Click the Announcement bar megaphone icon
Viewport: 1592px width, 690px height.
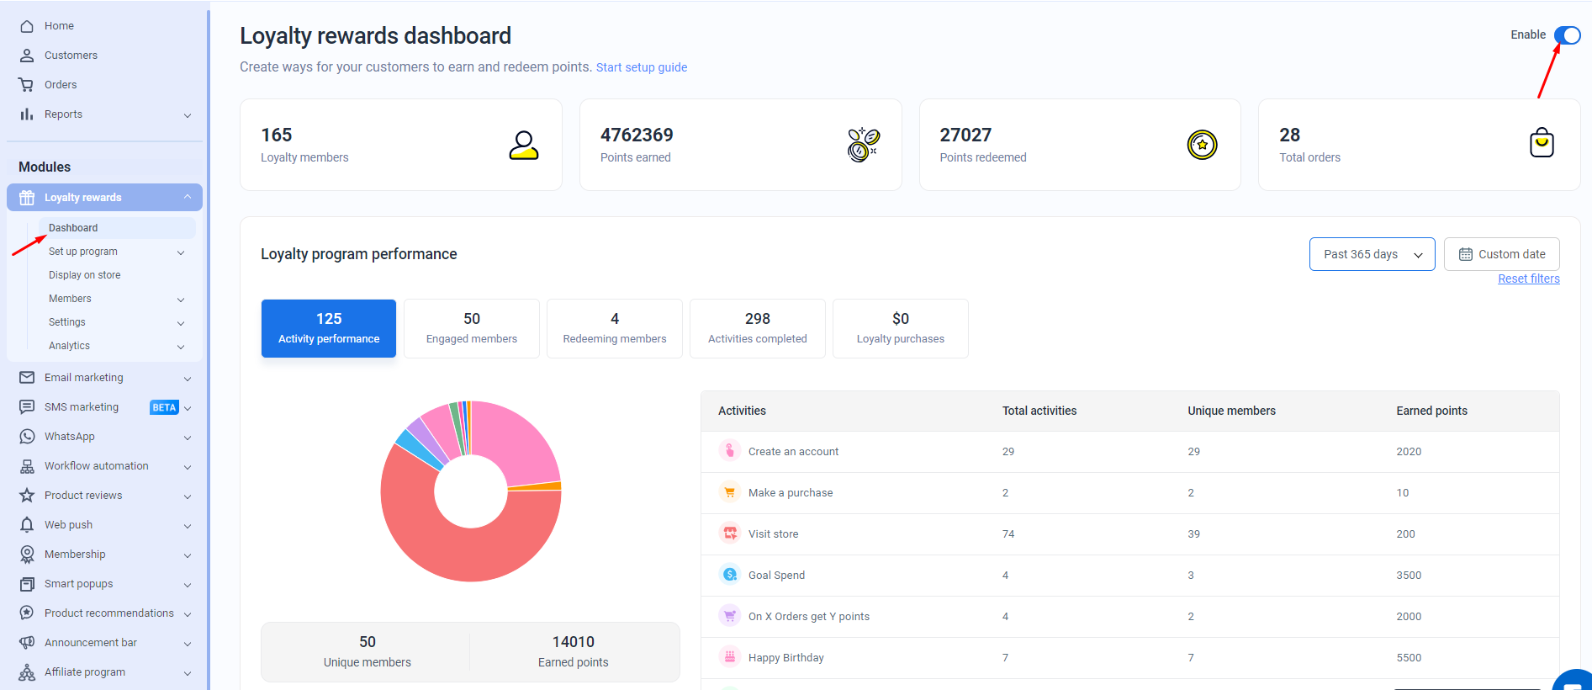(27, 643)
